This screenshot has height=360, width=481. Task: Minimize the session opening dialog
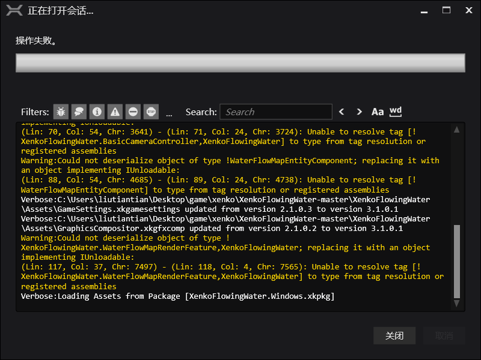tap(424, 11)
